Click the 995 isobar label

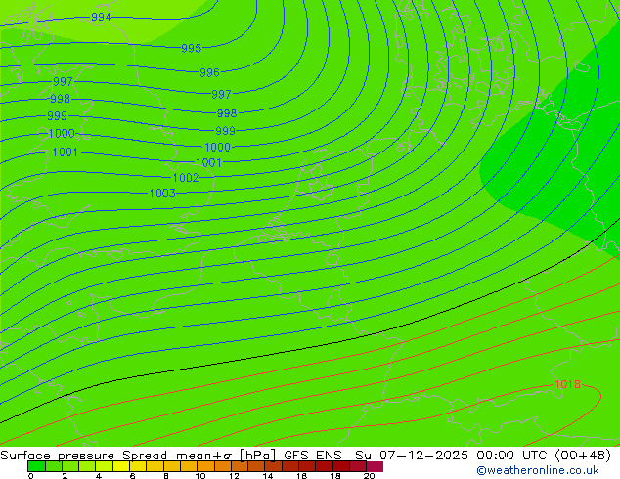click(x=192, y=48)
